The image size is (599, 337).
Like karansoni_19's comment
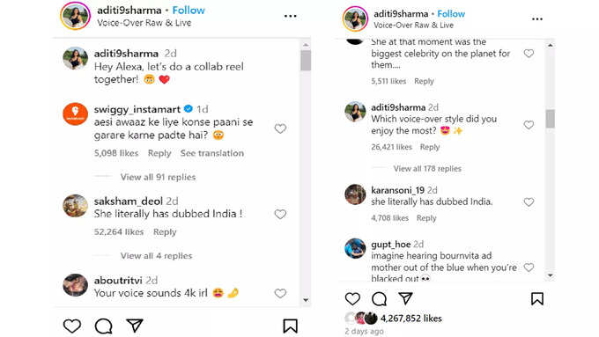(529, 201)
